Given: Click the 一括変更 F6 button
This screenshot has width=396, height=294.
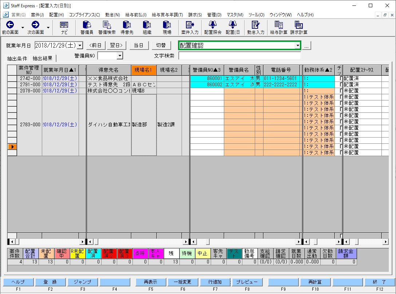Looking at the screenshot, I should (x=183, y=282).
